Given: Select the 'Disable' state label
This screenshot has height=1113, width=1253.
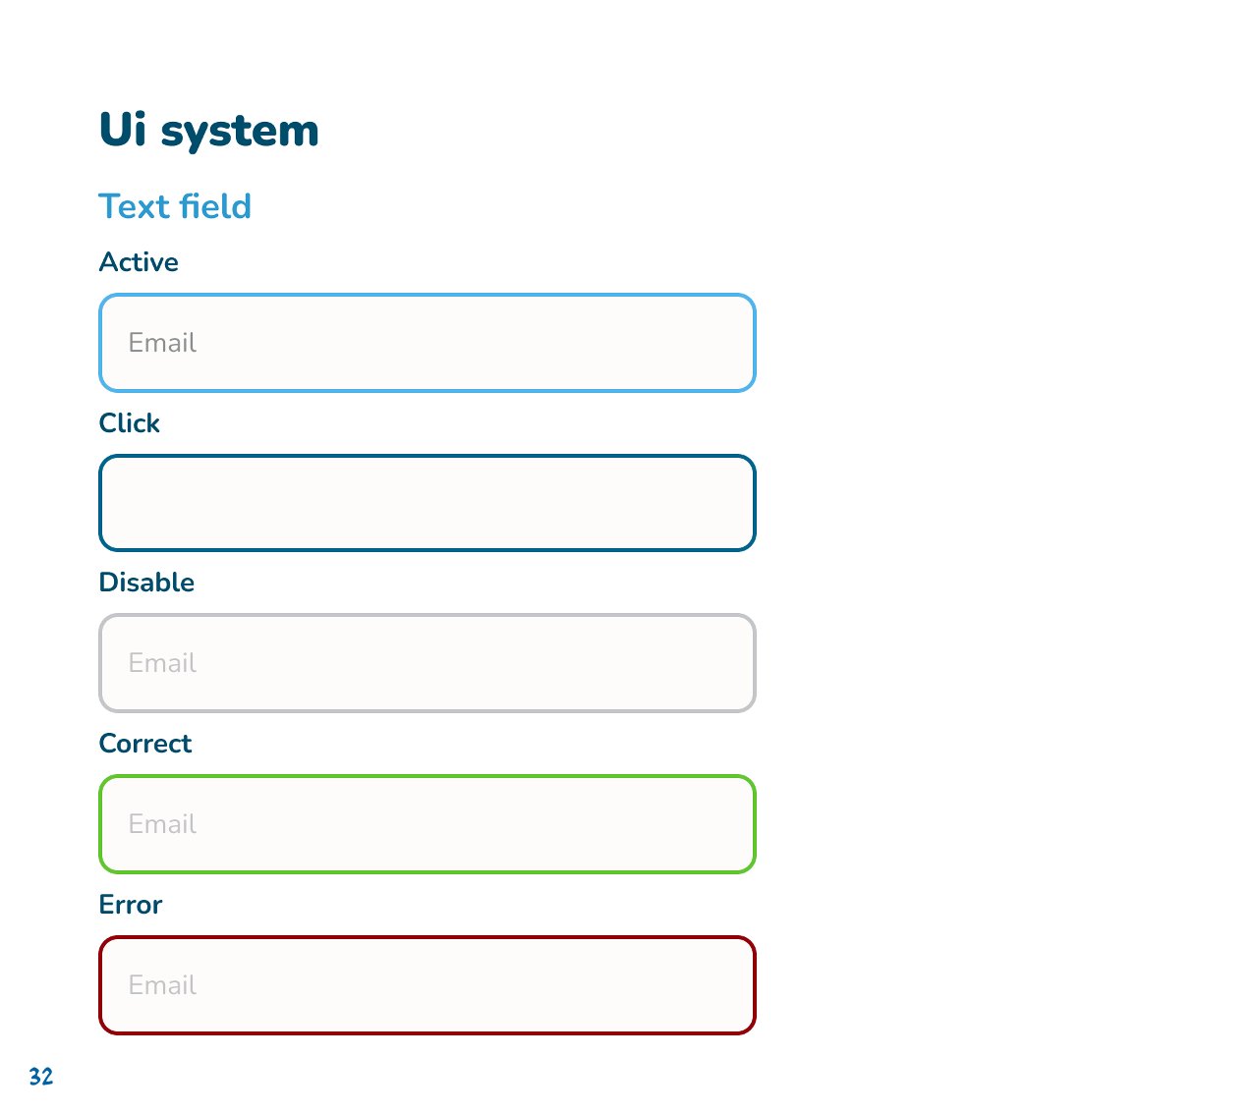Looking at the screenshot, I should pos(146,583).
